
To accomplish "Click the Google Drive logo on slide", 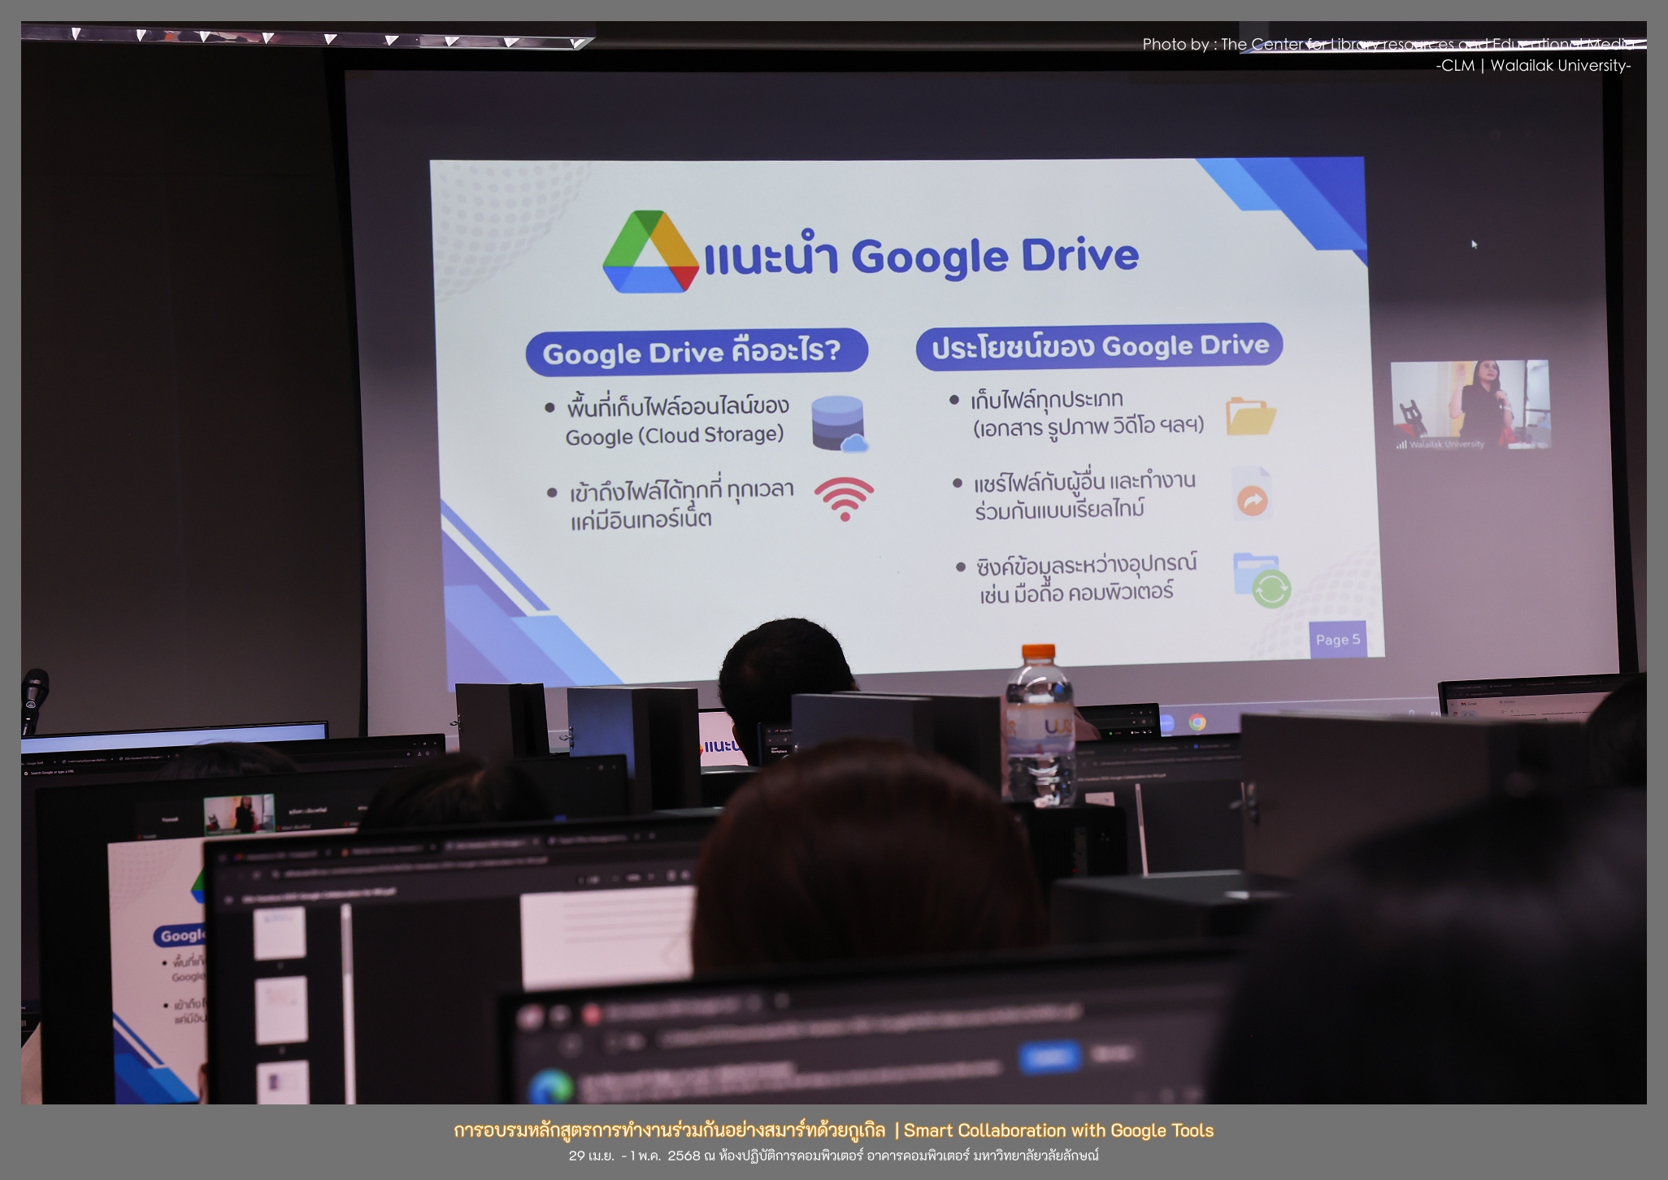I will (650, 253).
